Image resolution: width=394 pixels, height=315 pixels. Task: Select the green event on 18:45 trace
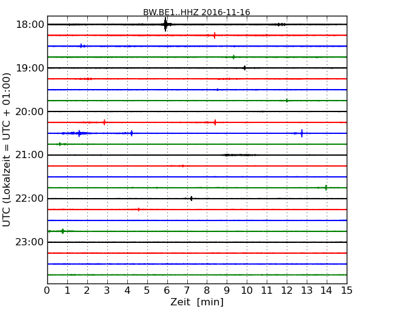pyautogui.click(x=234, y=57)
